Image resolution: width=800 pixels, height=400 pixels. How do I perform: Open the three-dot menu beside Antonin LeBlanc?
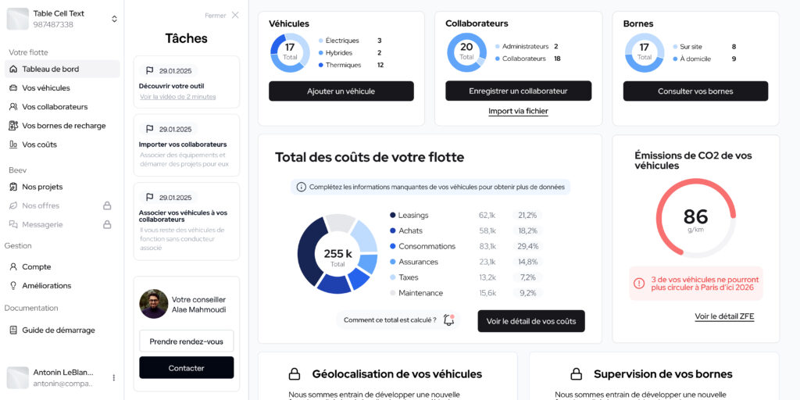coord(113,378)
